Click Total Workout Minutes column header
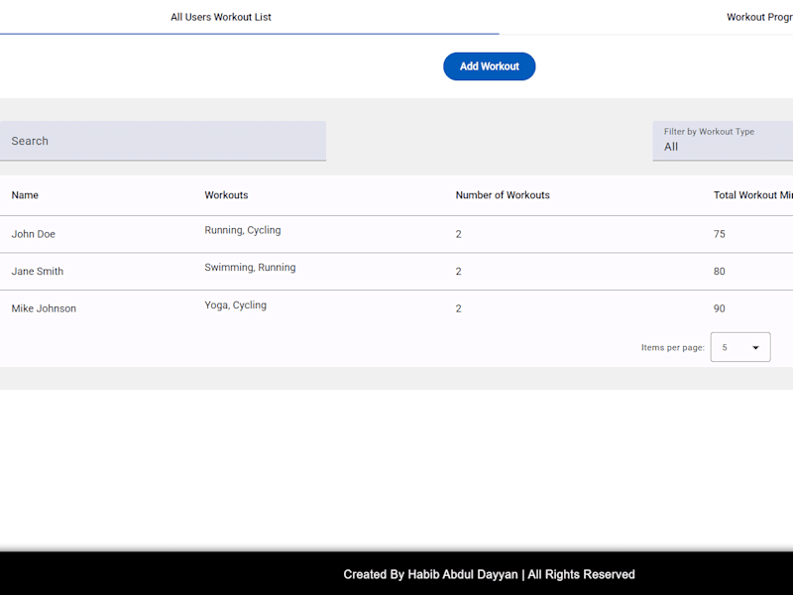Screen dimensions: 793x595 [x=753, y=195]
